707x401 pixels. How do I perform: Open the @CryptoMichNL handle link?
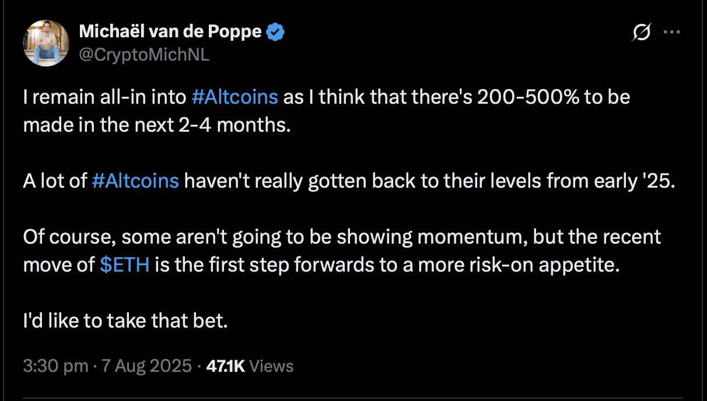(x=143, y=55)
